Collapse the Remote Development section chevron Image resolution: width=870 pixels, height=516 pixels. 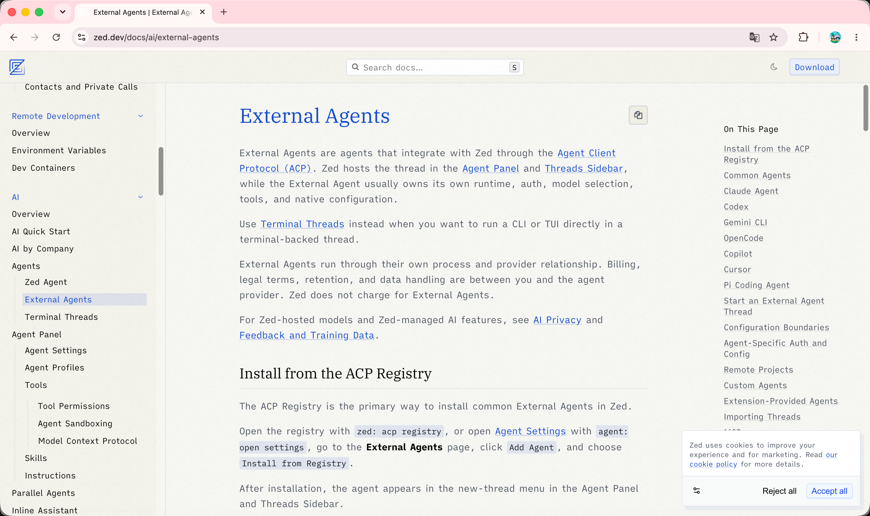point(141,116)
